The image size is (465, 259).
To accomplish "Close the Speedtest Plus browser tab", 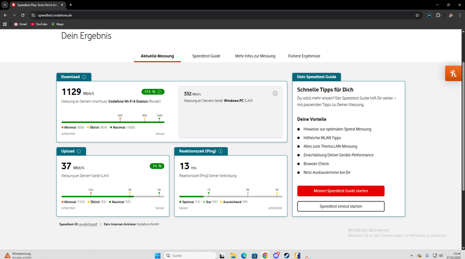I will (x=62, y=5).
